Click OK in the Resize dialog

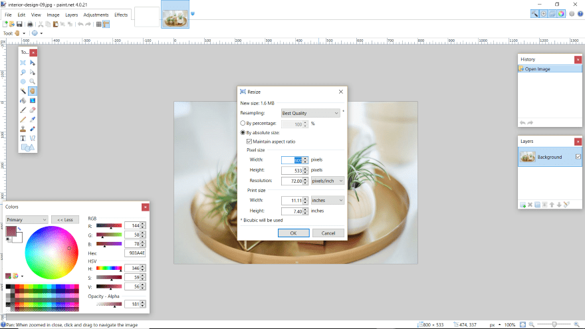[x=293, y=233]
